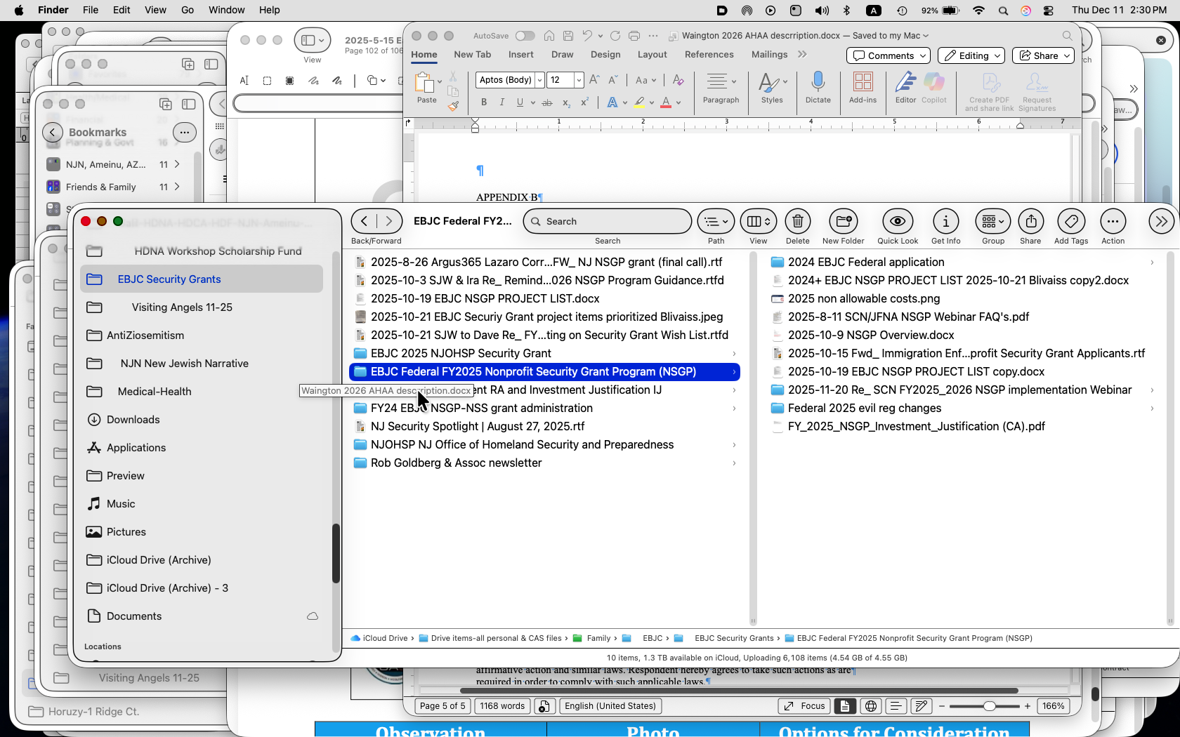Viewport: 1180px width, 737px height.
Task: Switch to the Layout tab in Word
Action: [x=652, y=55]
